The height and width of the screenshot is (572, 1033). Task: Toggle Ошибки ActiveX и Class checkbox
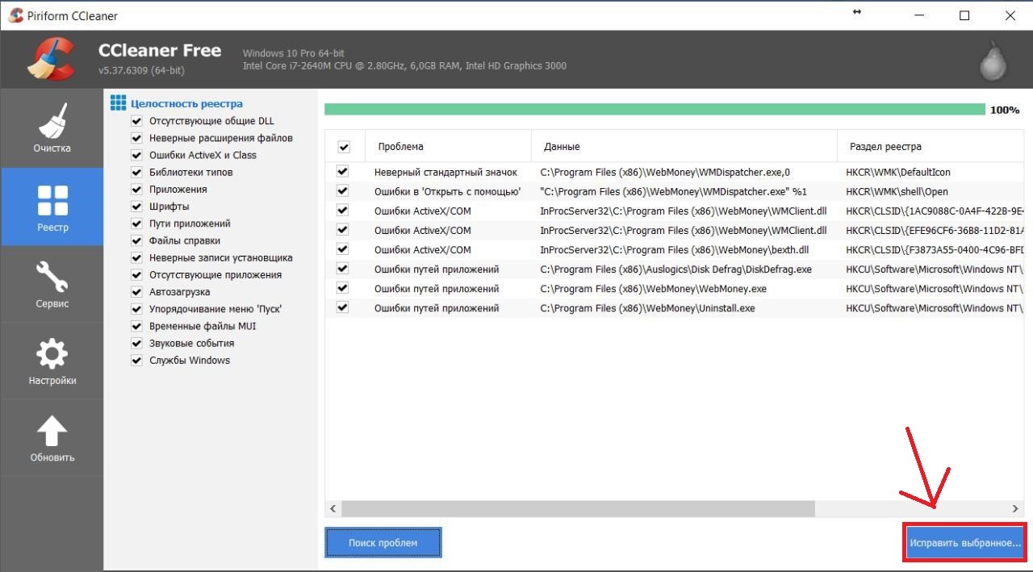(136, 155)
